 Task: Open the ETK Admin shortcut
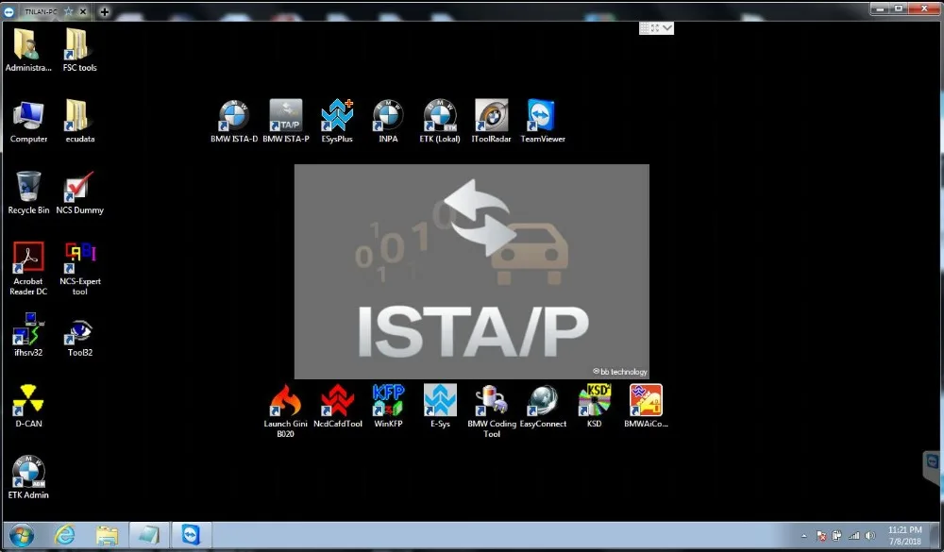28,477
